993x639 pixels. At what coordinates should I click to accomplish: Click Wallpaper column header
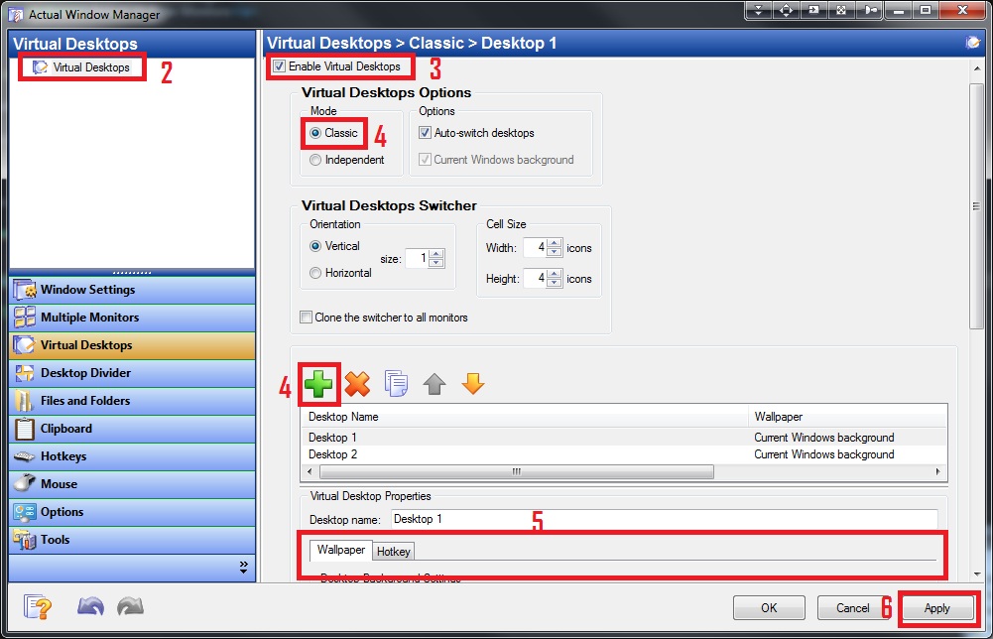(x=847, y=417)
